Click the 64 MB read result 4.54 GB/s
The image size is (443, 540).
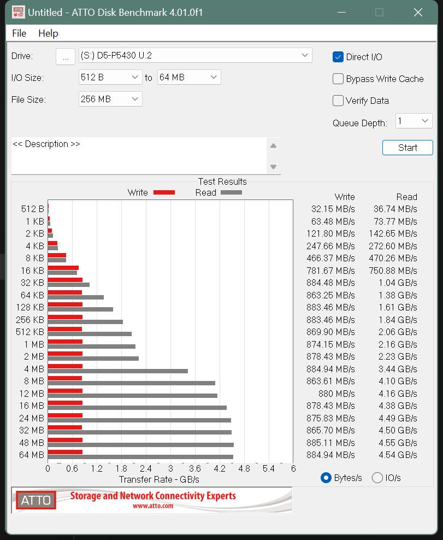click(x=398, y=455)
